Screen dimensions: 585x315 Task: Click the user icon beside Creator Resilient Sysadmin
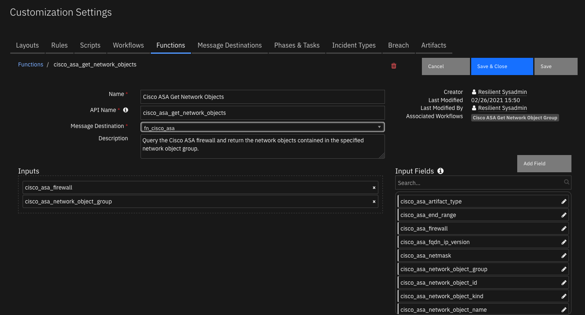pyautogui.click(x=474, y=92)
